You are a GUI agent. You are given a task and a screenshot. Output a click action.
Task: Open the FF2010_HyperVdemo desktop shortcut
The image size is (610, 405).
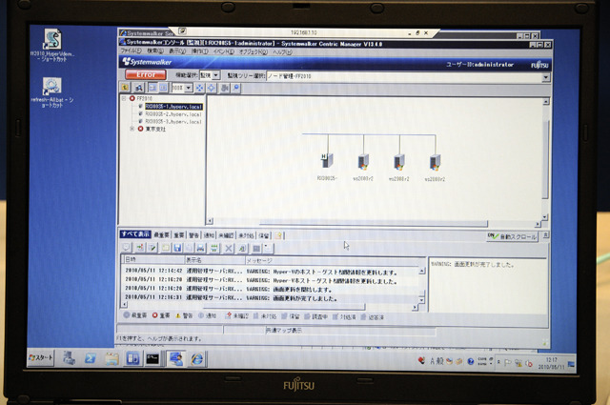pos(52,45)
